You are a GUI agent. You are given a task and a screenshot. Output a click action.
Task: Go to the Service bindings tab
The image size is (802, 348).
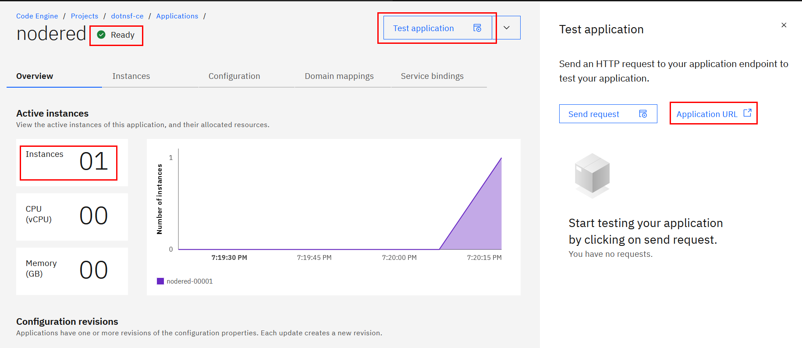[432, 76]
